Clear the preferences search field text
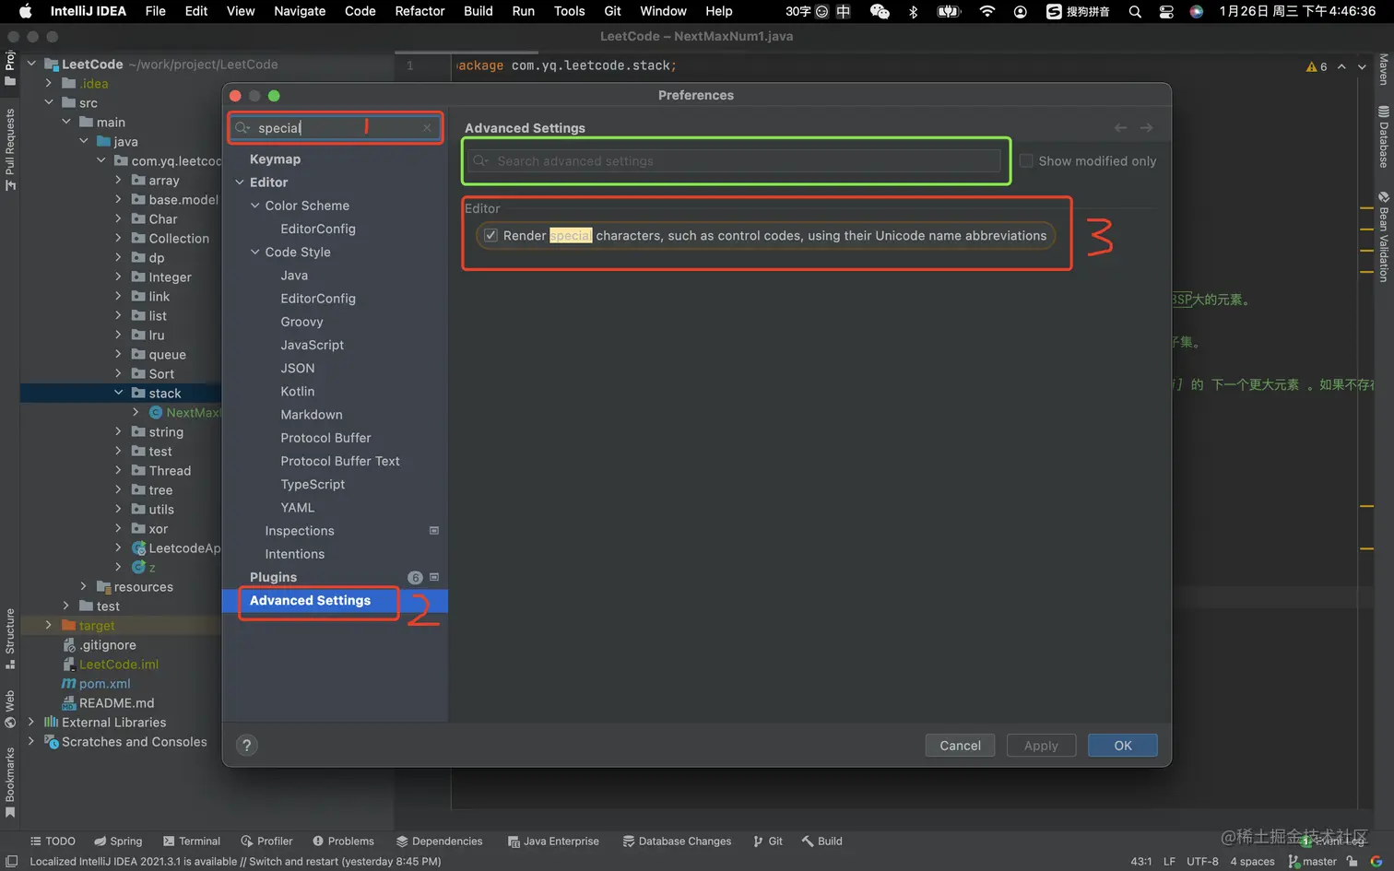The image size is (1394, 871). click(x=427, y=128)
